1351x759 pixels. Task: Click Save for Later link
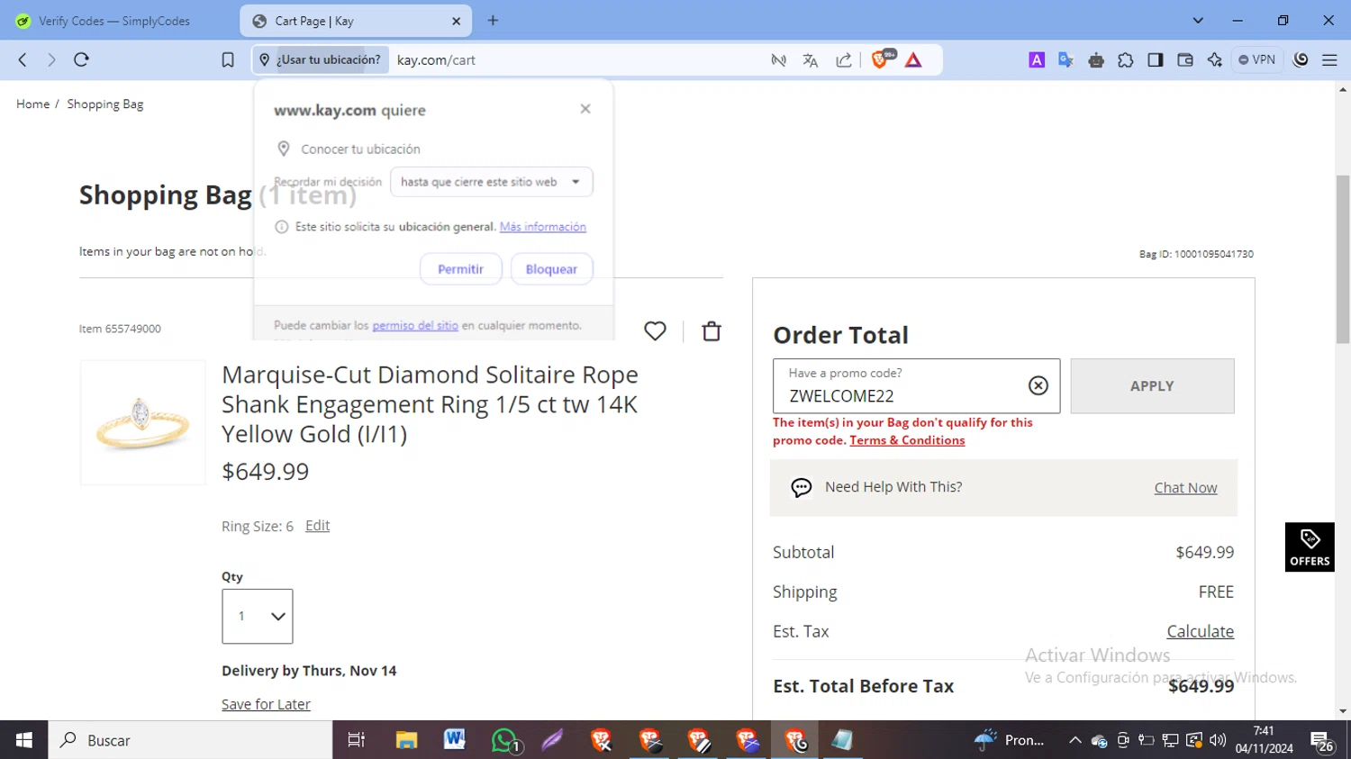[x=266, y=704]
